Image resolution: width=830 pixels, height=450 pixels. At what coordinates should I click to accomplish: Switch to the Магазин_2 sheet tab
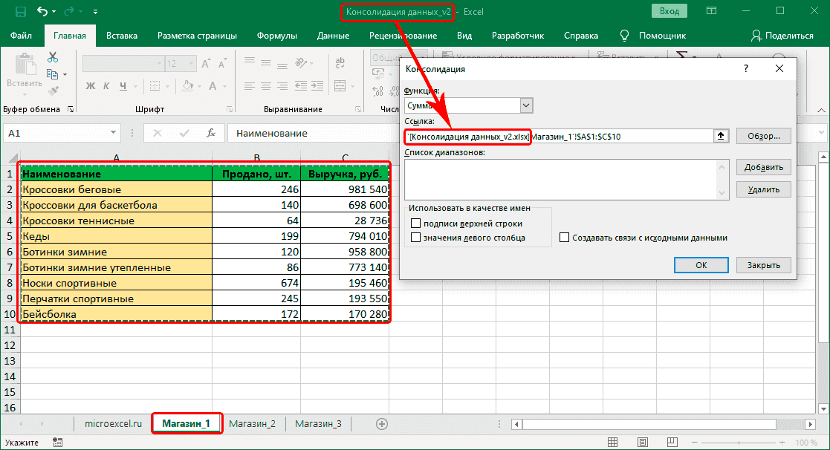pyautogui.click(x=253, y=423)
